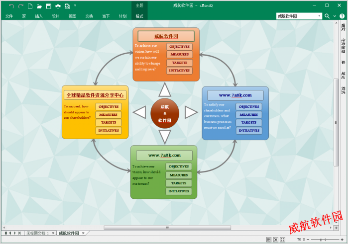The image size is (348, 244).
Task: Select the yellow 全球精品软件资源分享中心 title
Action: tap(95, 95)
